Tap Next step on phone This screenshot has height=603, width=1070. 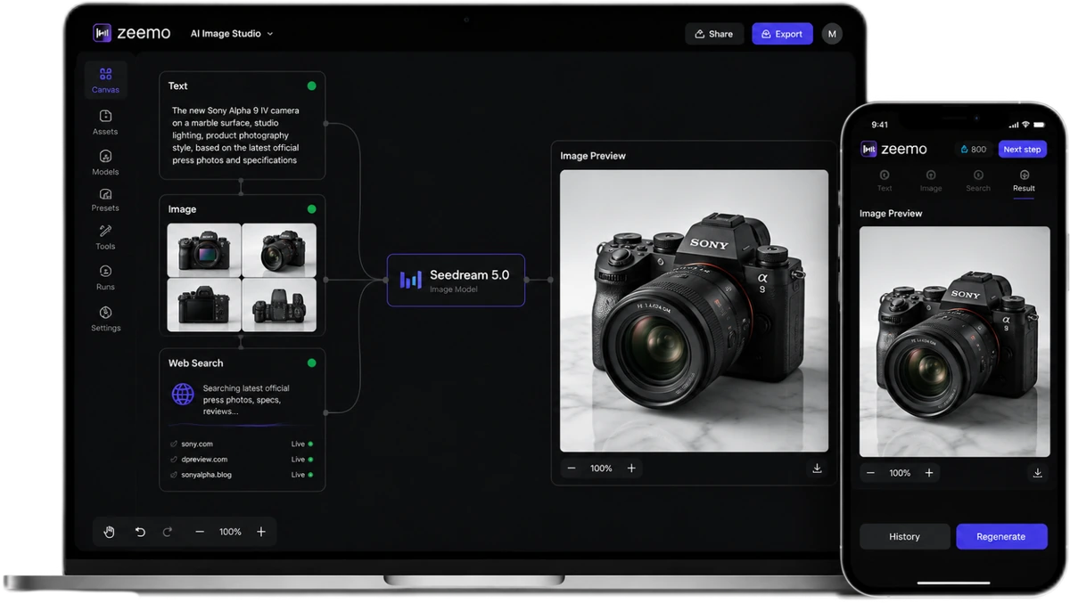click(1022, 150)
